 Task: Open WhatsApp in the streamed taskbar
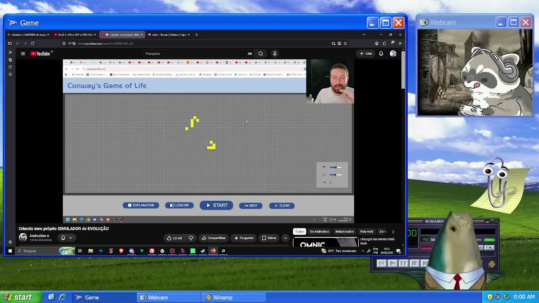point(193,251)
